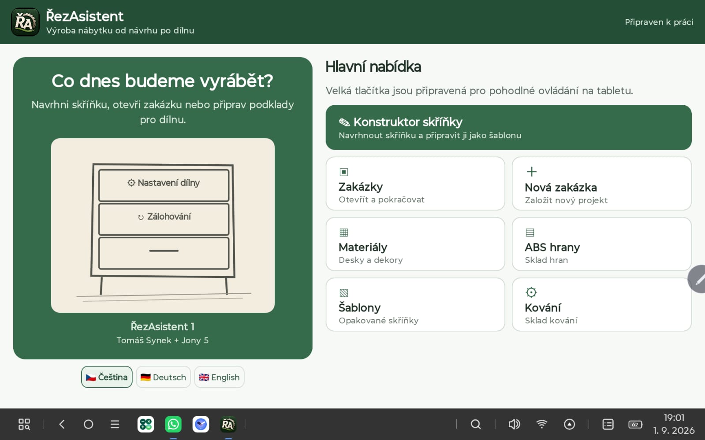Tap the circular upload status icon
705x440 pixels.
[569, 424]
